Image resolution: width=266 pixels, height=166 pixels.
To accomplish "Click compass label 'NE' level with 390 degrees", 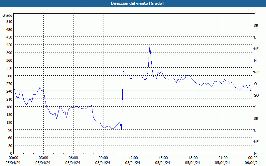I will click(256, 49).
